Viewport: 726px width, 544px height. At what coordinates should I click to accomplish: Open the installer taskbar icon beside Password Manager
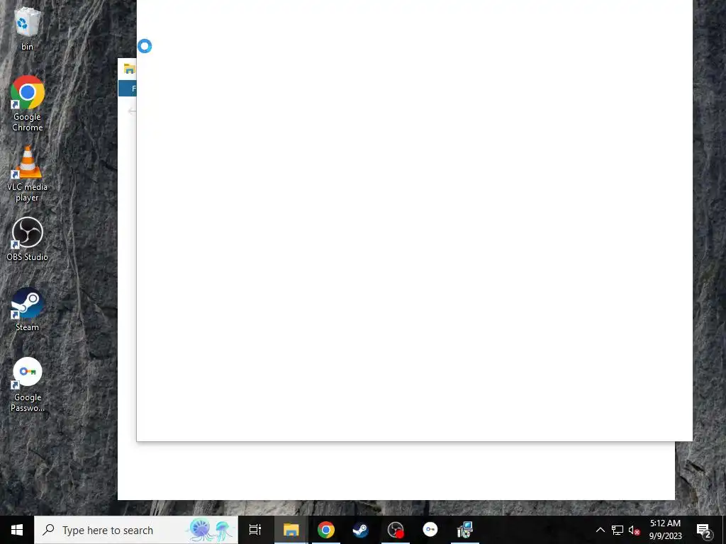(464, 530)
